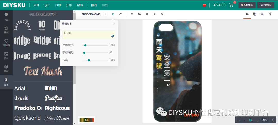Click the 安全第一 text on phone case
Viewport: 278px width, 125px height.
167,69
